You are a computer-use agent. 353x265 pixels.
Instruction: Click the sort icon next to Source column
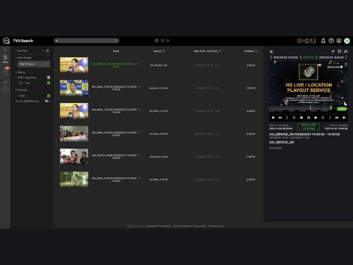(164, 51)
